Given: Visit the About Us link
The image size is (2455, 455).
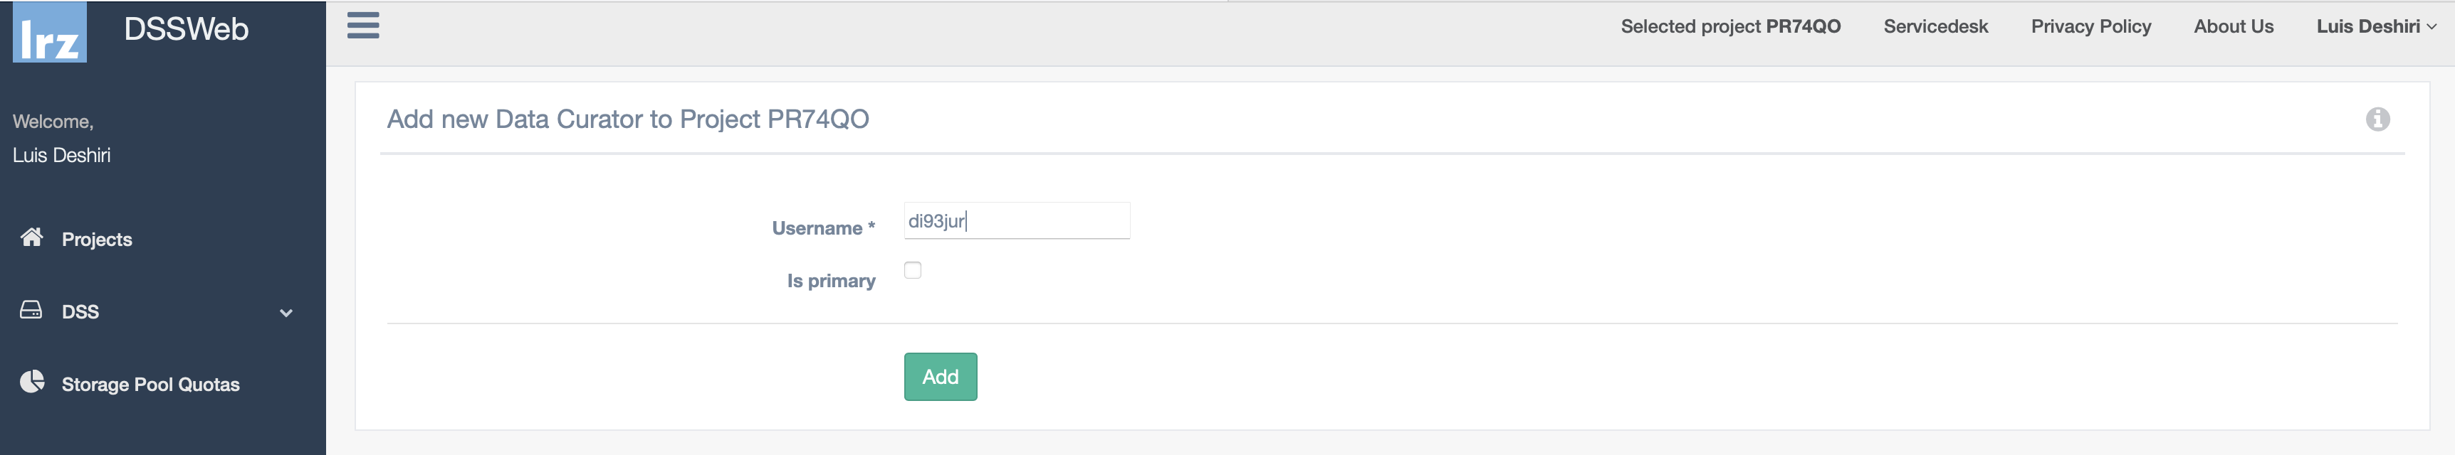Looking at the screenshot, I should (2234, 26).
